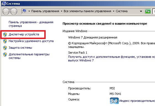Click the Издание Windows section header

pos(75,31)
